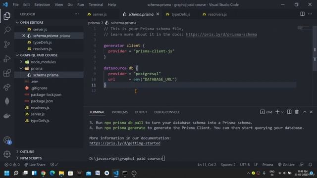Image resolution: width=317 pixels, height=178 pixels.
Task: Open Windows Start button on taskbar
Action: (7, 173)
